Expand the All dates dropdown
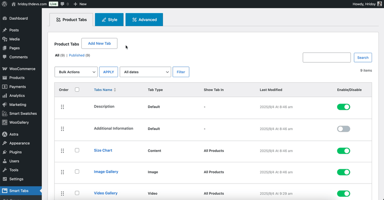 click(145, 72)
